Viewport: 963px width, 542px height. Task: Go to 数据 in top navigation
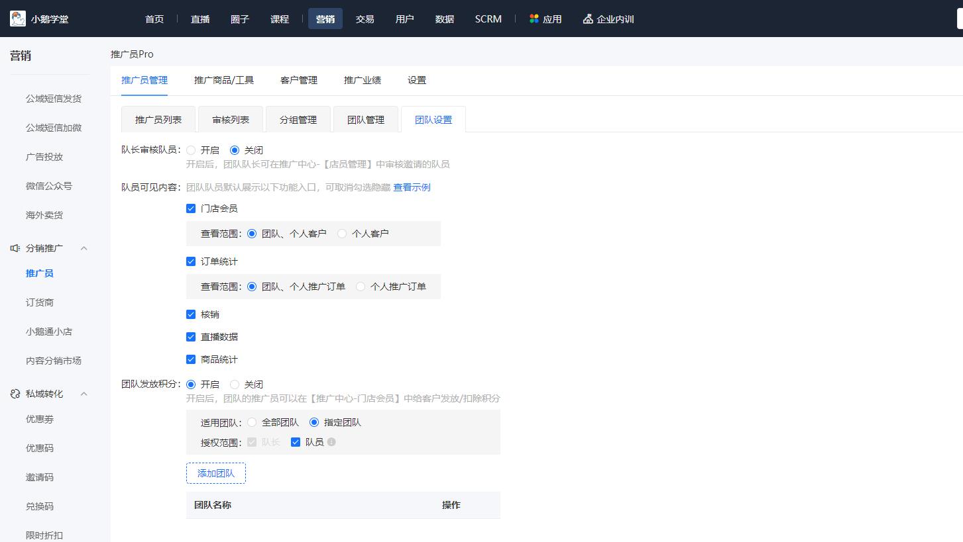click(x=445, y=19)
